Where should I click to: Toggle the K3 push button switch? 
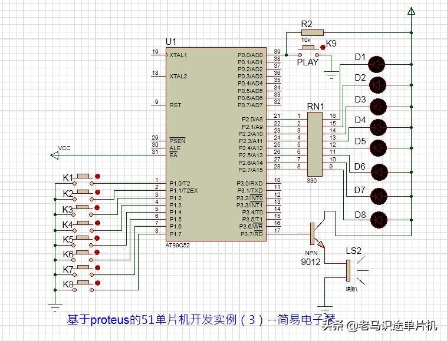coord(83,210)
